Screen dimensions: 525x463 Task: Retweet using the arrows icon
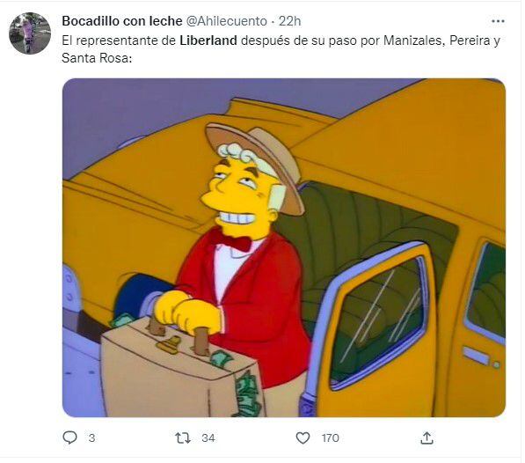pos(183,437)
